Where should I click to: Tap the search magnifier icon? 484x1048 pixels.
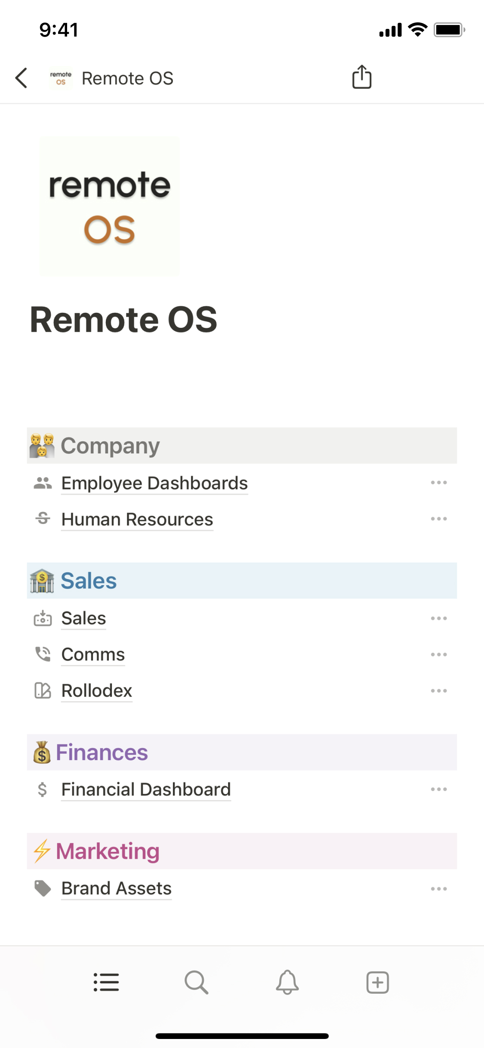pyautogui.click(x=197, y=983)
